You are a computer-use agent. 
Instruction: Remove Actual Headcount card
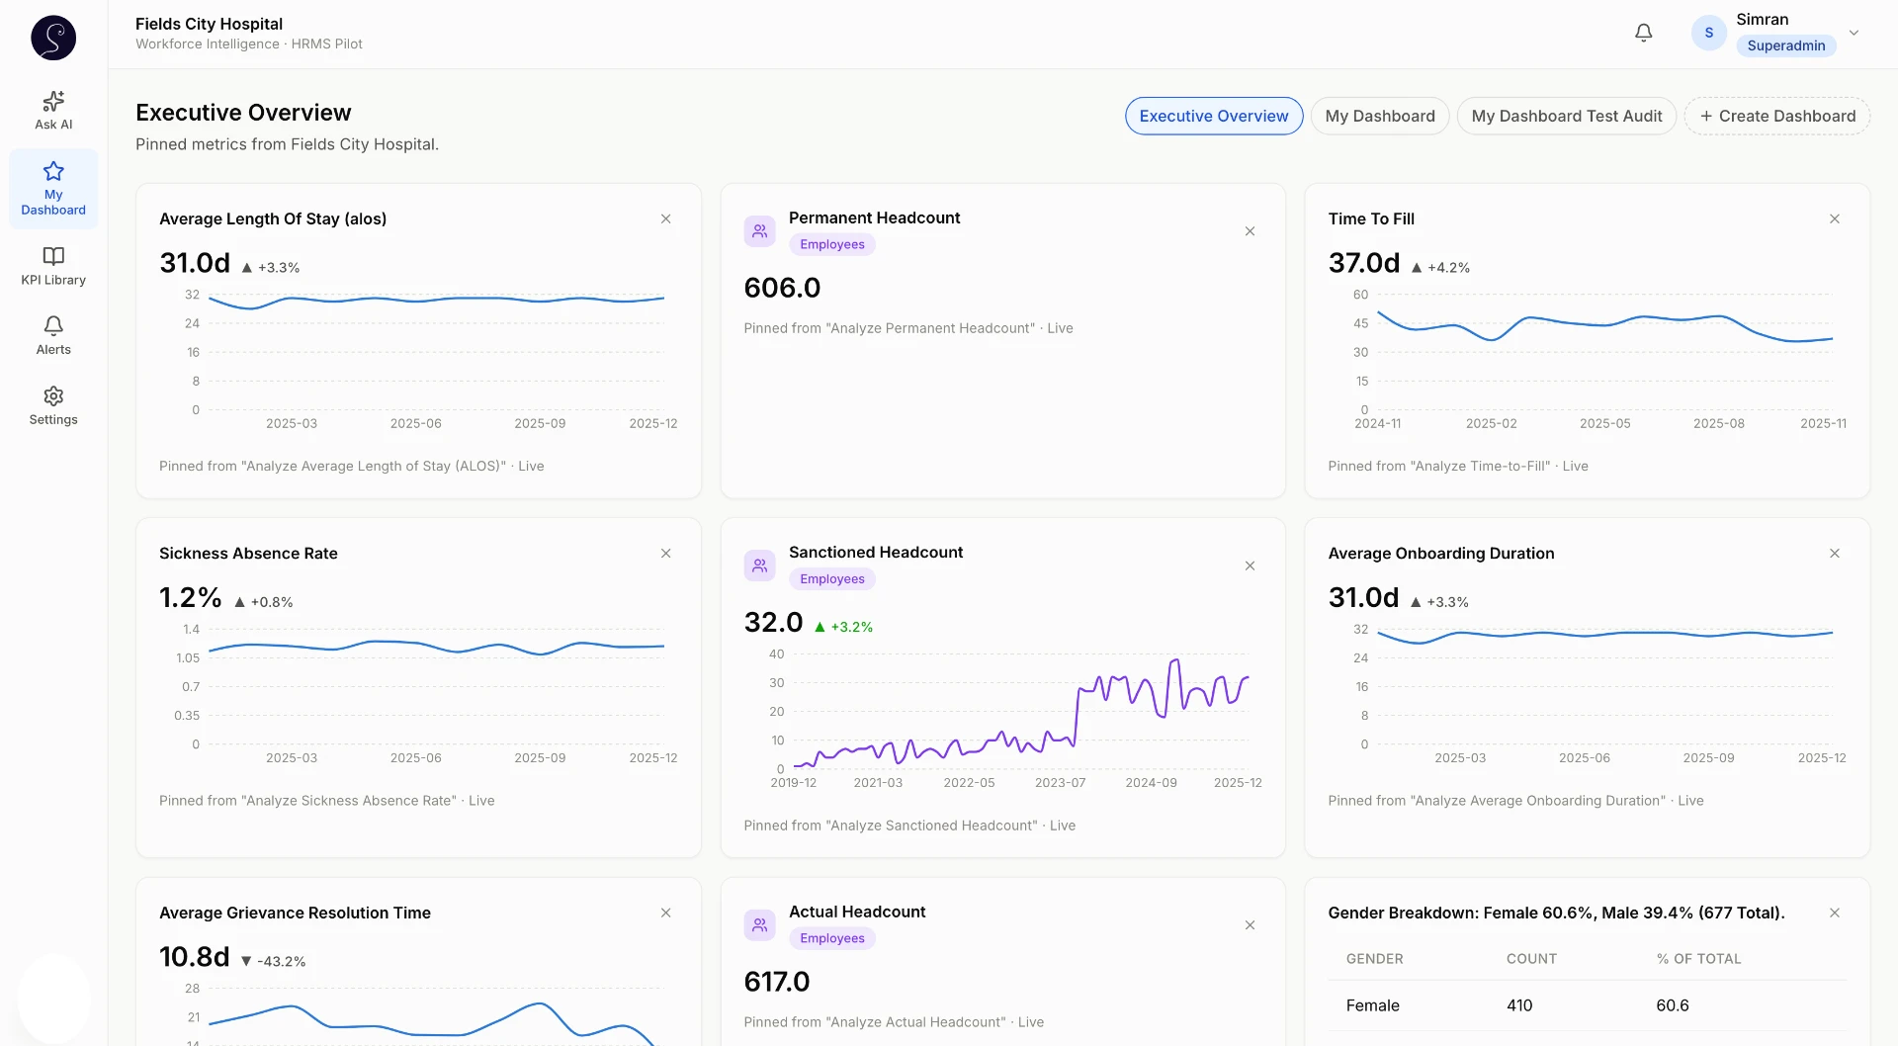tap(1250, 925)
